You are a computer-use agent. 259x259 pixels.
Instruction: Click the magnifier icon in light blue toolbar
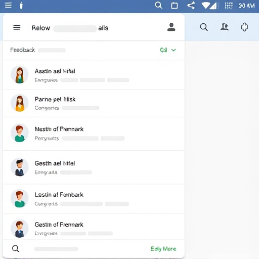point(204,27)
